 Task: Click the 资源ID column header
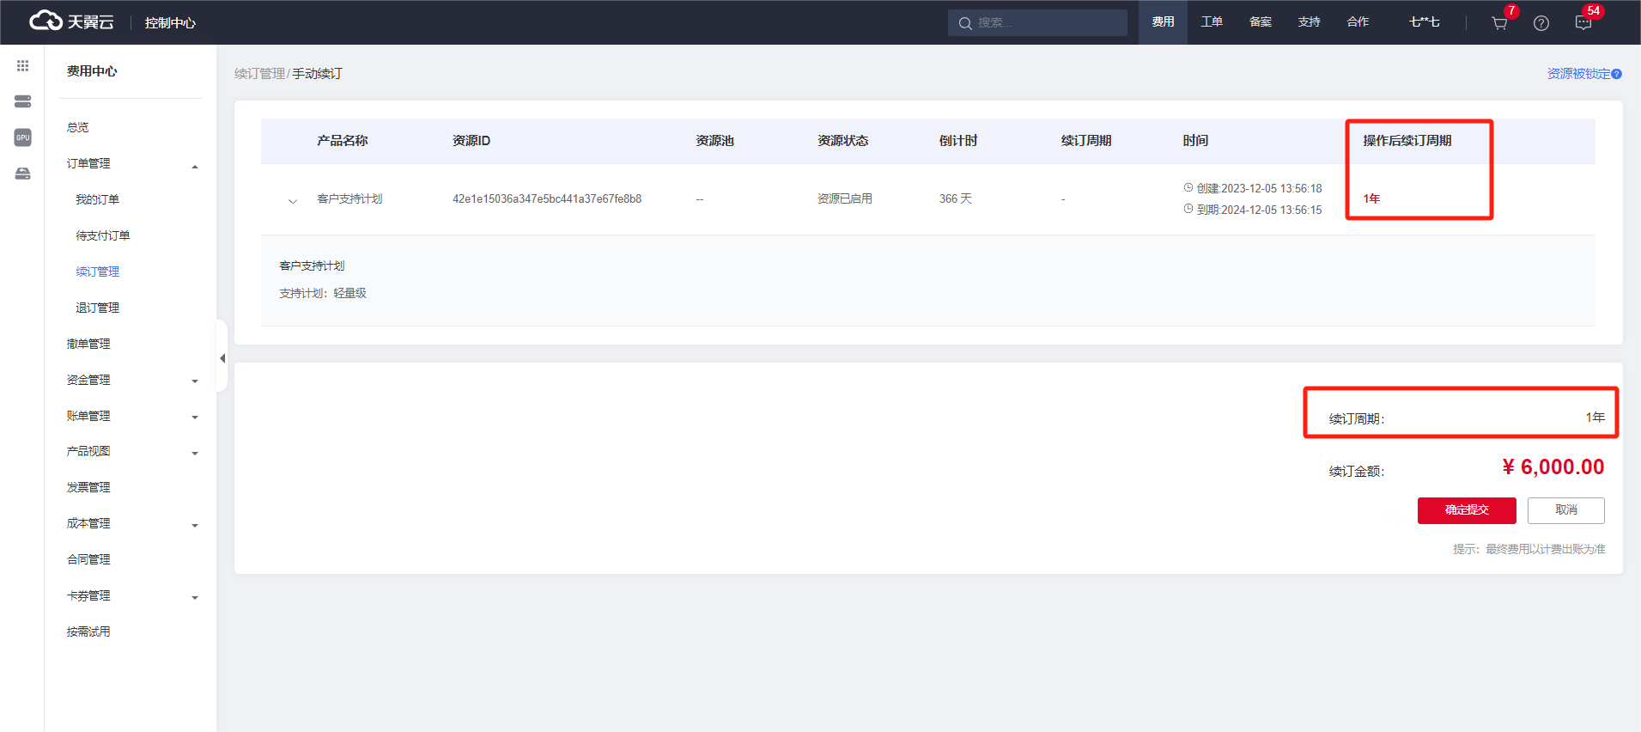[471, 141]
